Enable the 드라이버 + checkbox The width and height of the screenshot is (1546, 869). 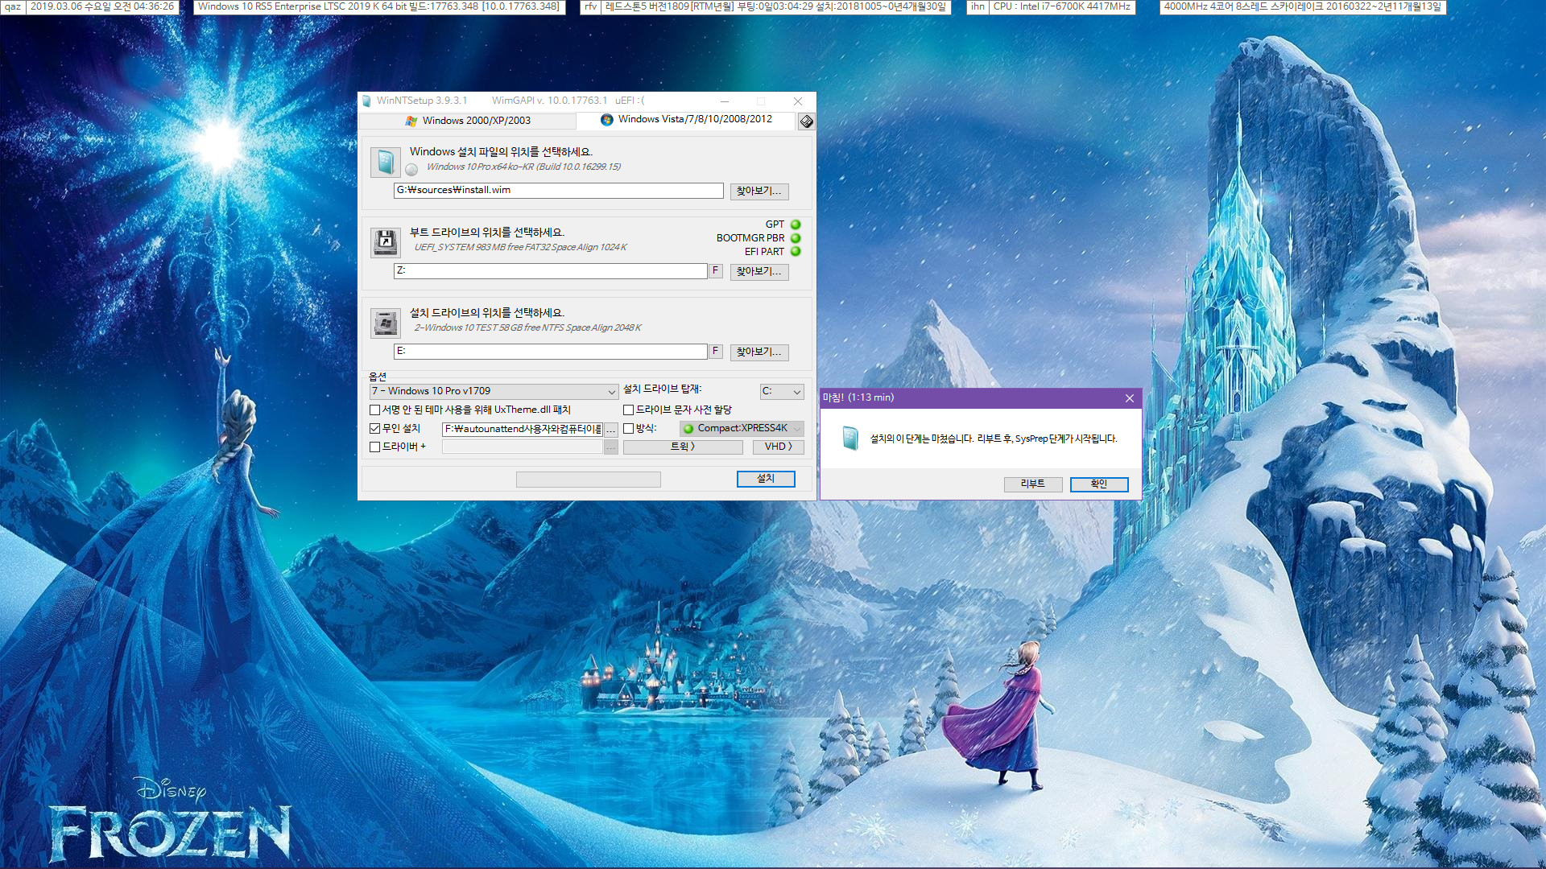click(x=374, y=447)
